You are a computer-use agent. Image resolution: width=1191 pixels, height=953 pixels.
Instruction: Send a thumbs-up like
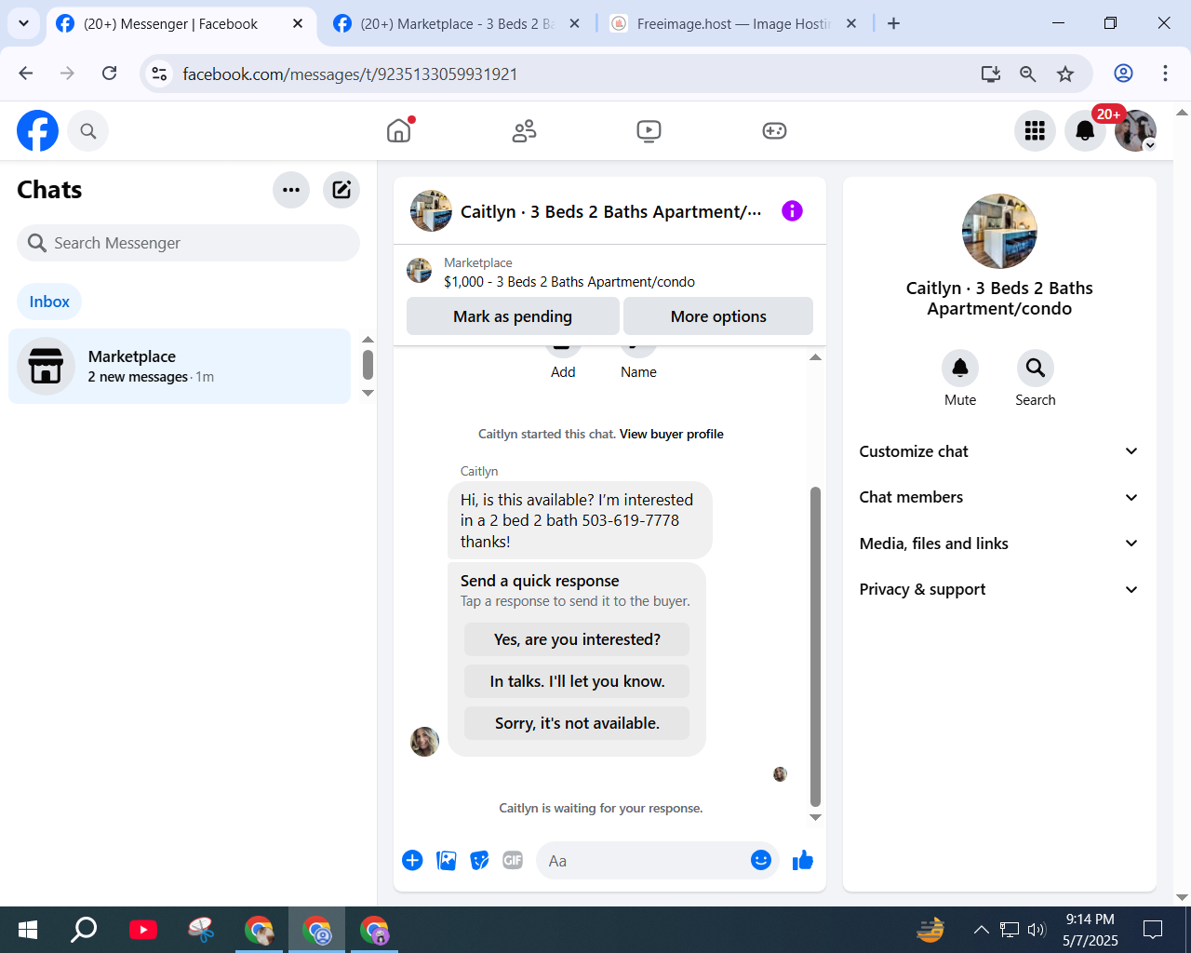803,861
